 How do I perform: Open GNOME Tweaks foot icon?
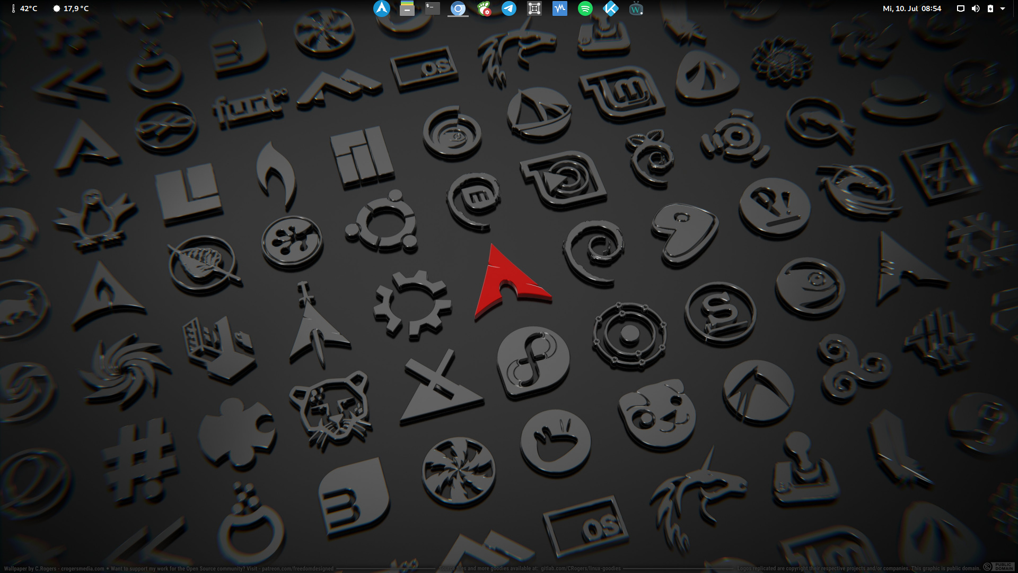tap(483, 8)
